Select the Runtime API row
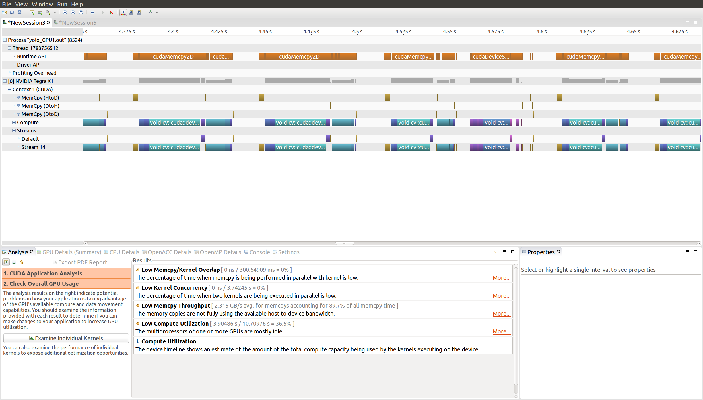This screenshot has width=703, height=400. coord(42,56)
